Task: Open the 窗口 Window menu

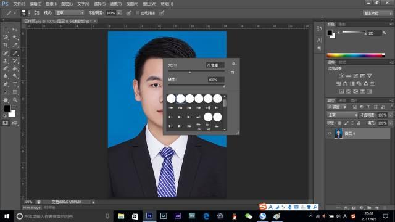Action: pos(149,4)
